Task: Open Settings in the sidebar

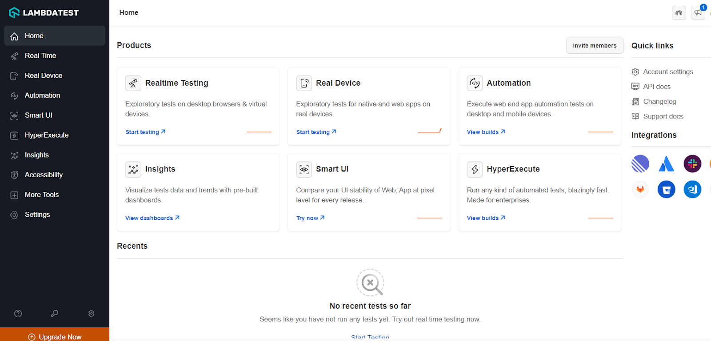Action: [x=55, y=214]
